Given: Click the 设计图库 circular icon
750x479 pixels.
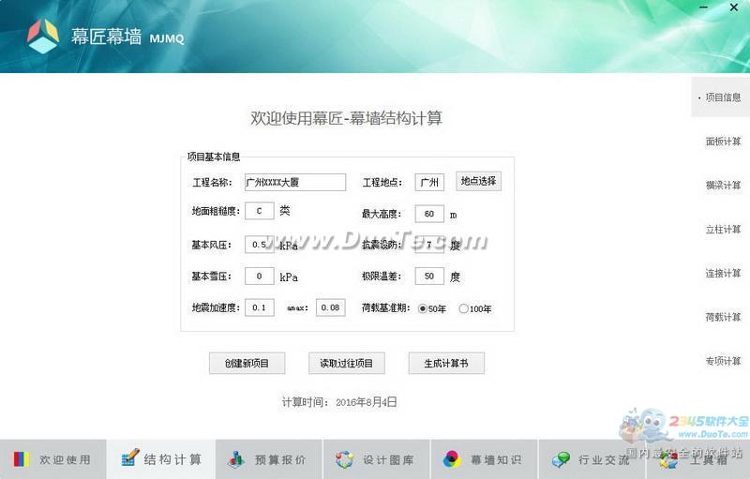Looking at the screenshot, I should pyautogui.click(x=344, y=459).
